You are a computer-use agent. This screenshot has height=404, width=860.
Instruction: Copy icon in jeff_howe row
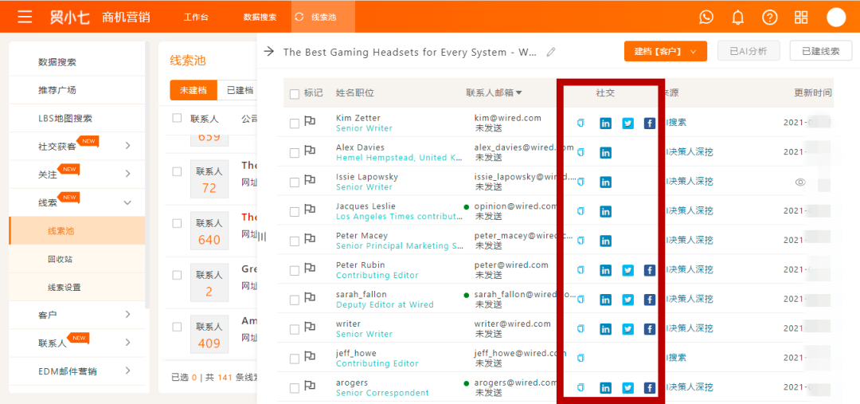point(580,358)
